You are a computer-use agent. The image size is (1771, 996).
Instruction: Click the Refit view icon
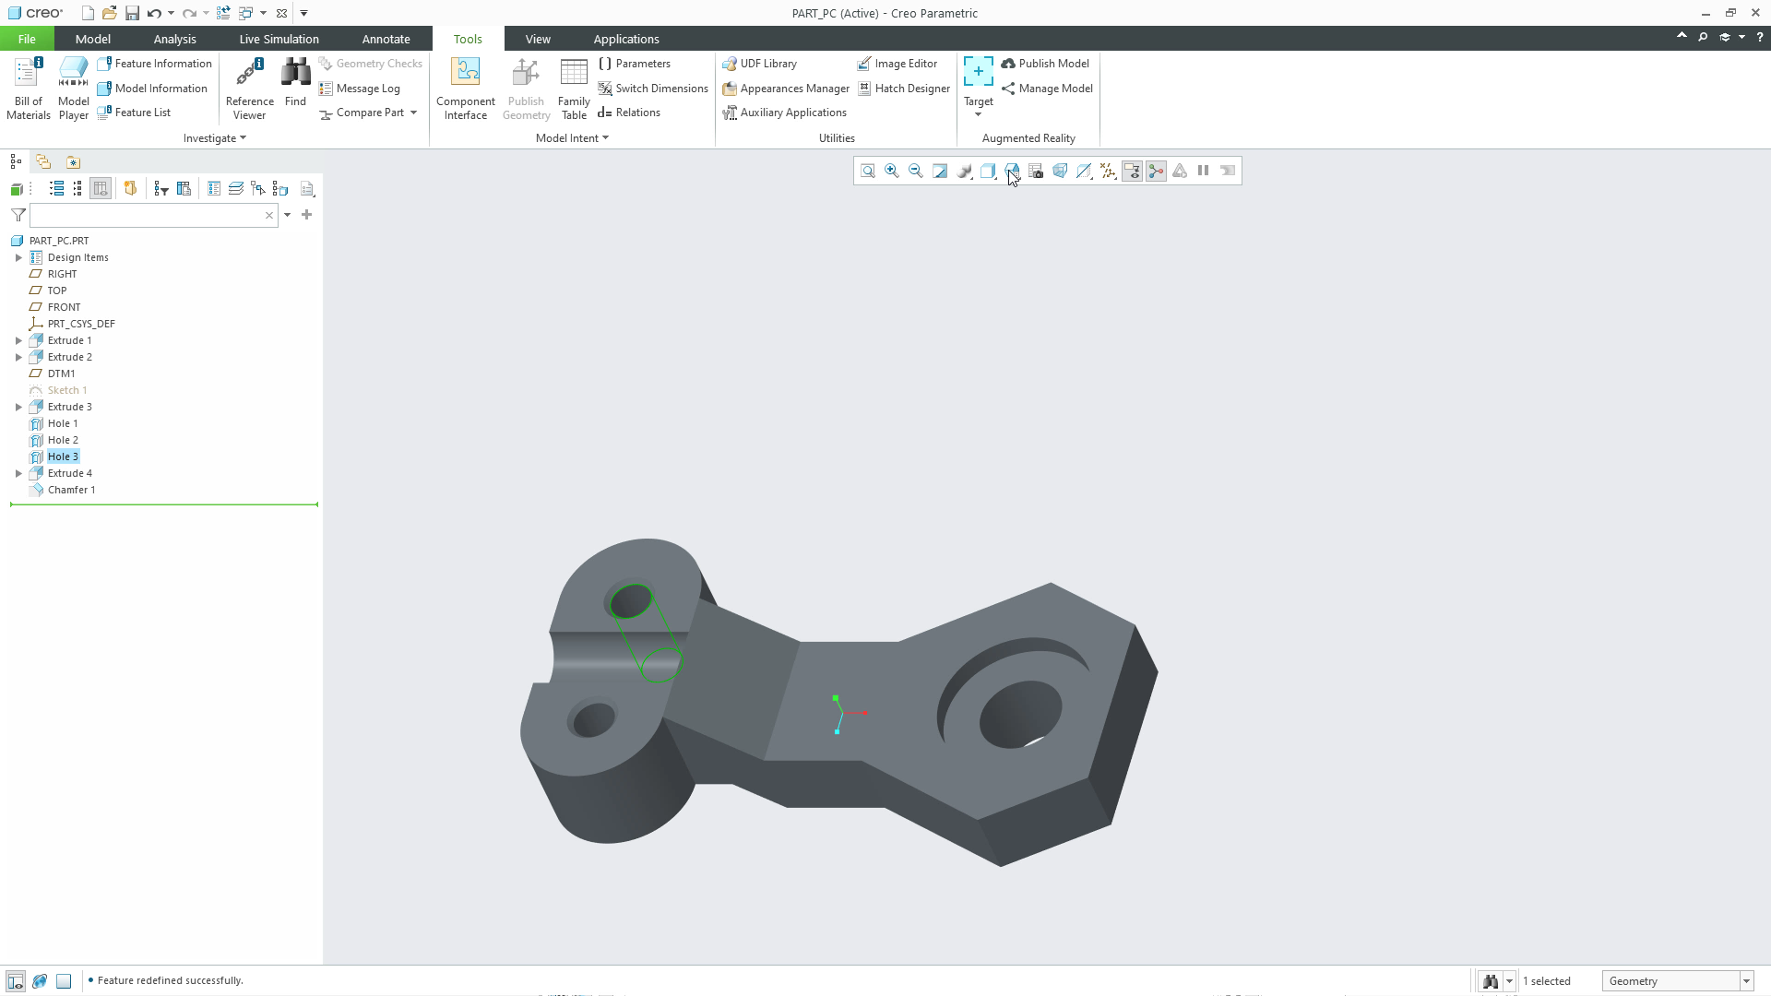[868, 171]
